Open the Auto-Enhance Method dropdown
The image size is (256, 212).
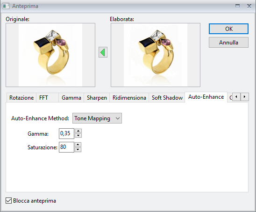(97, 118)
